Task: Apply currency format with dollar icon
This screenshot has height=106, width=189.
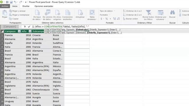Action: click(x=101, y=19)
